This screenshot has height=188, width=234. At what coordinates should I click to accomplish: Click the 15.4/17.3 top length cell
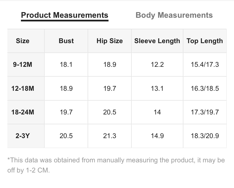coord(205,65)
